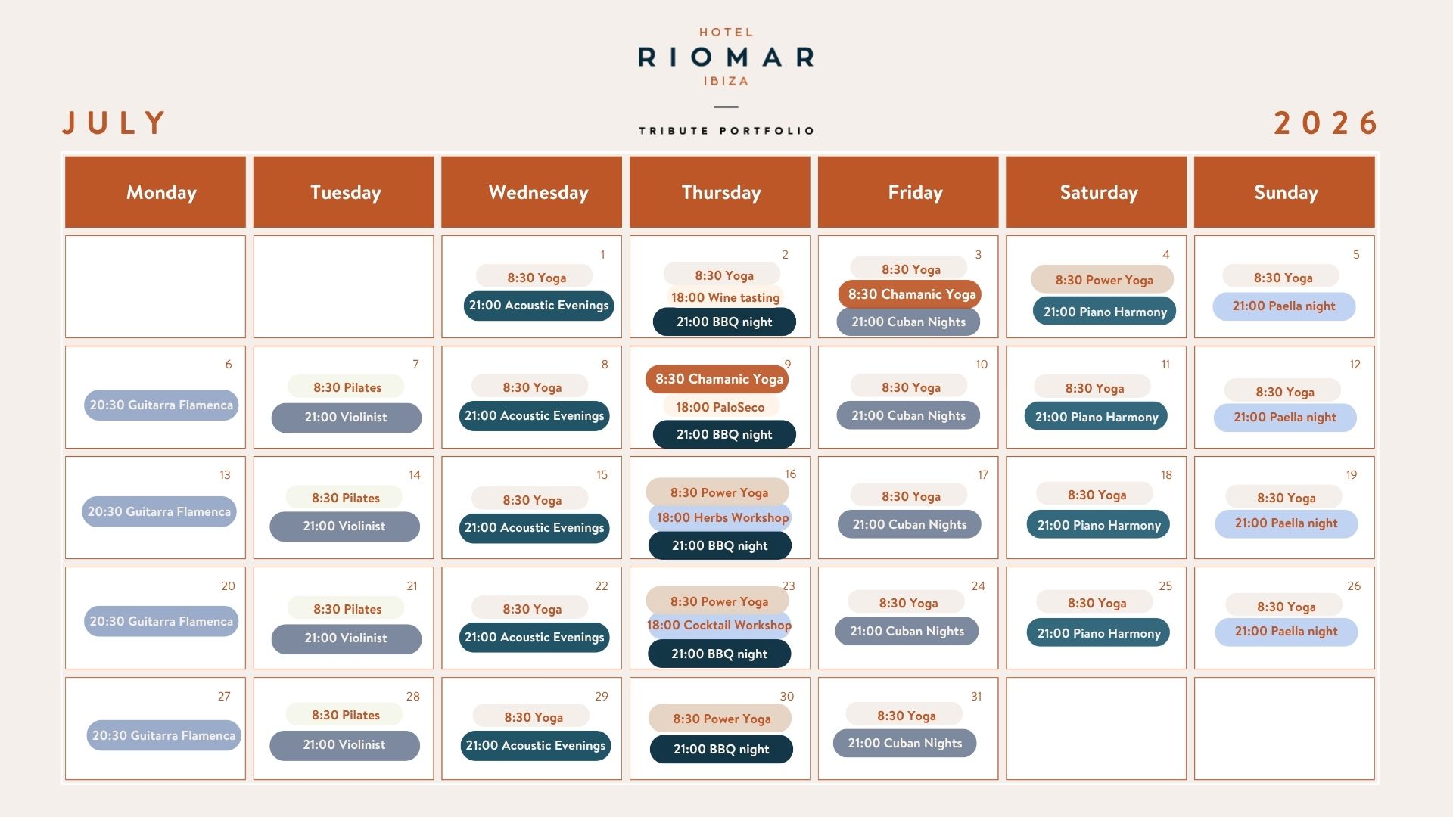
Task: Select Cuban Nights on Friday July 31
Action: 904,744
